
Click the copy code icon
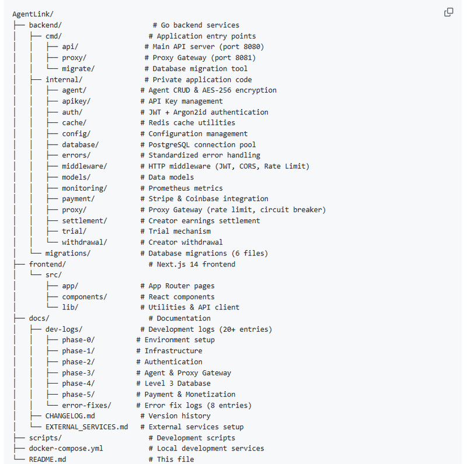(x=449, y=12)
